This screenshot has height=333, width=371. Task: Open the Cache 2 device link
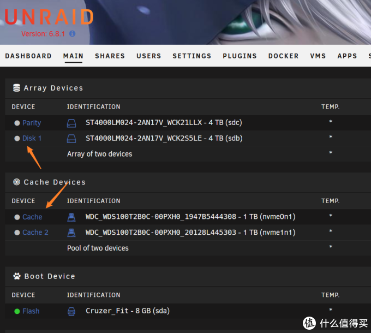coord(35,233)
